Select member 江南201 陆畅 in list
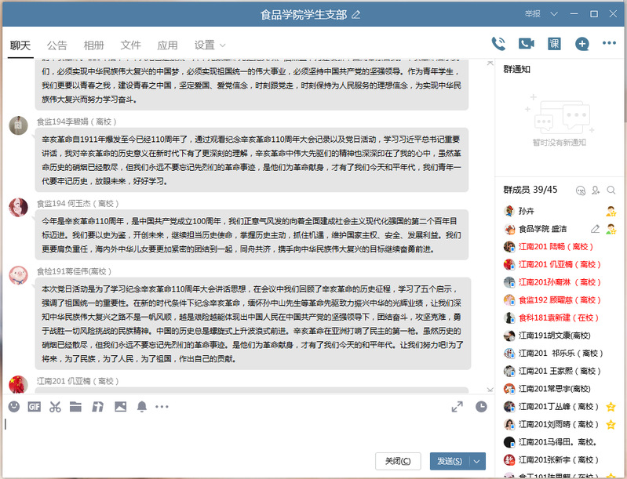 pyautogui.click(x=560, y=246)
